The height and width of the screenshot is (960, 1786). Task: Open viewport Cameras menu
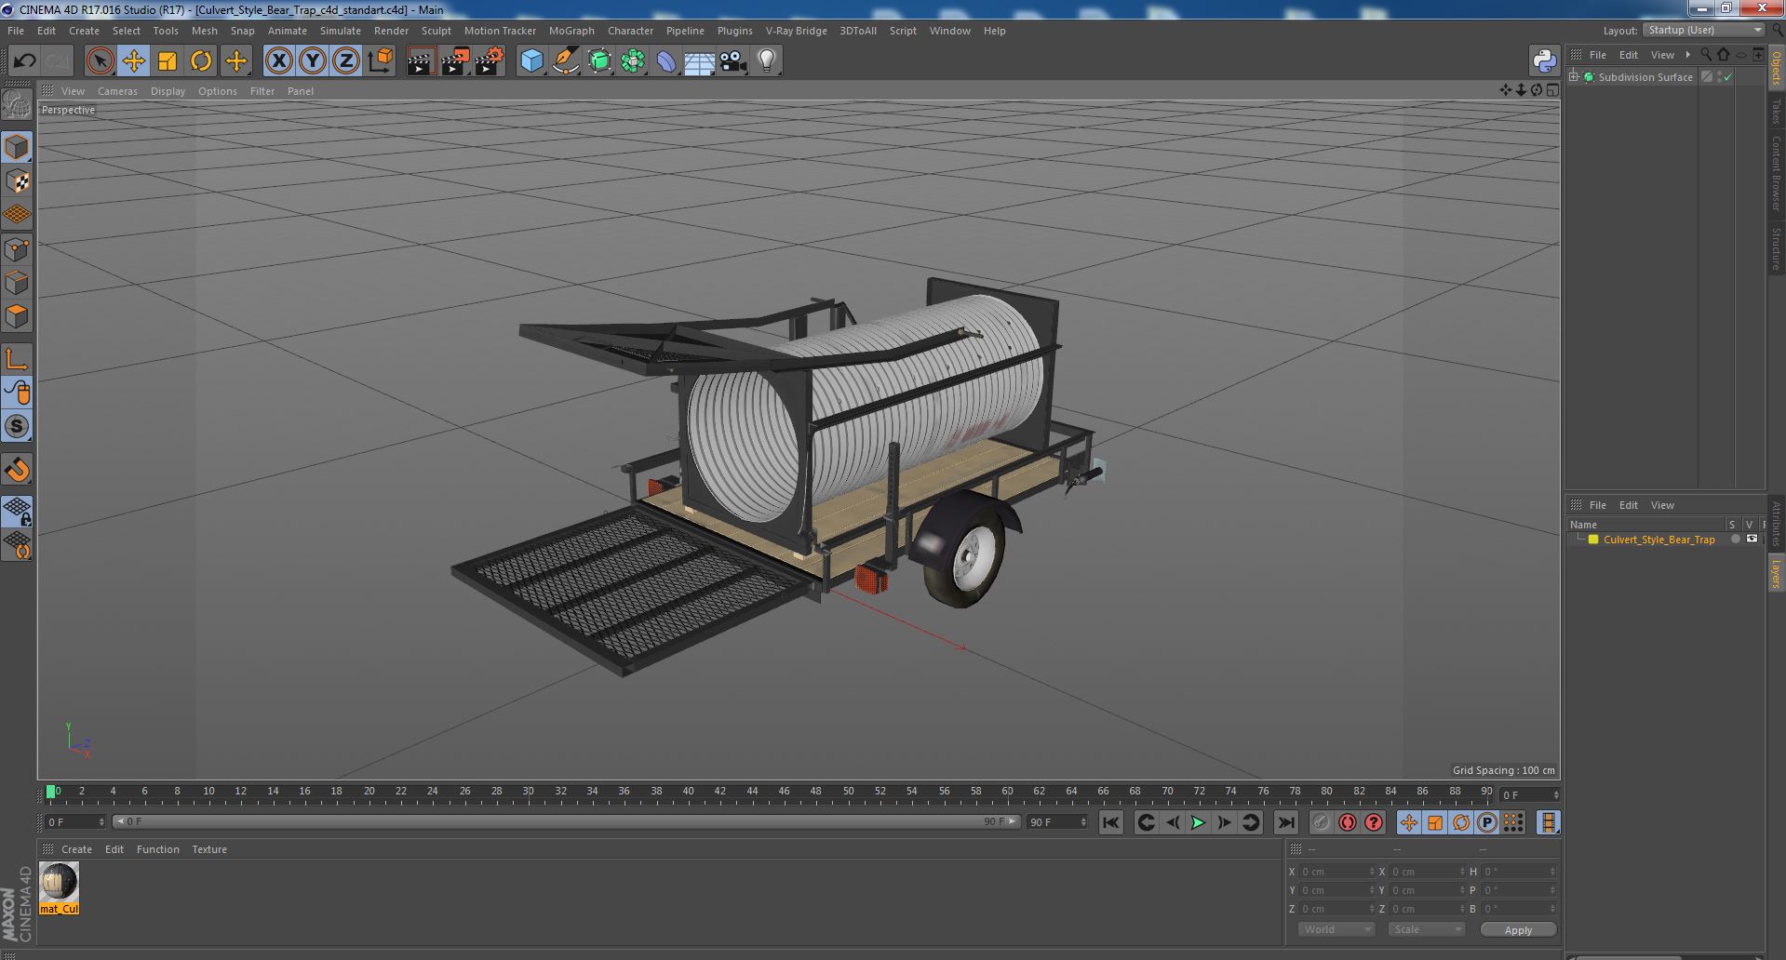point(117,91)
